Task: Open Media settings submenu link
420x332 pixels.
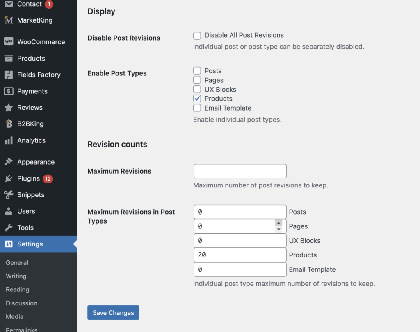Action: coord(14,316)
